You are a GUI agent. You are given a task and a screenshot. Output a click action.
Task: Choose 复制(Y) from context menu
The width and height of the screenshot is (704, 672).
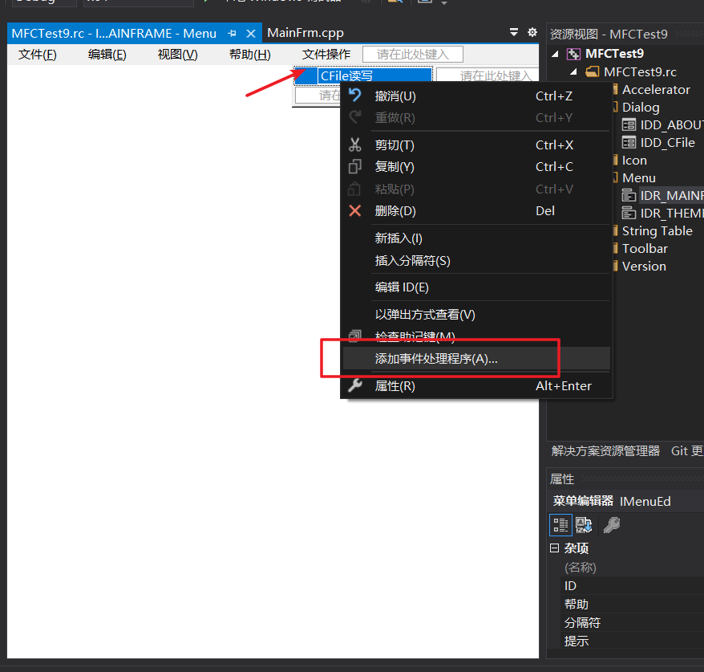pyautogui.click(x=476, y=167)
